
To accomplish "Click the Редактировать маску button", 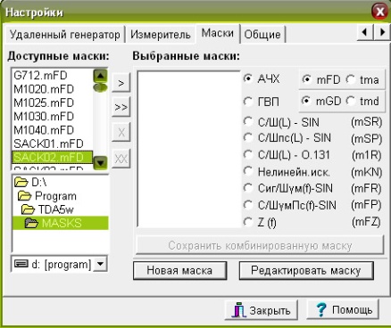I will [306, 270].
